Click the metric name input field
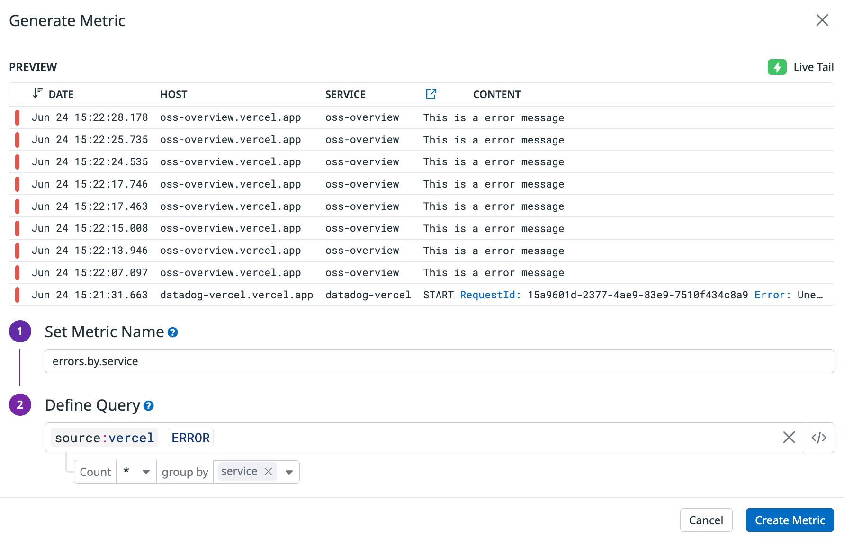The height and width of the screenshot is (538, 844). 439,361
